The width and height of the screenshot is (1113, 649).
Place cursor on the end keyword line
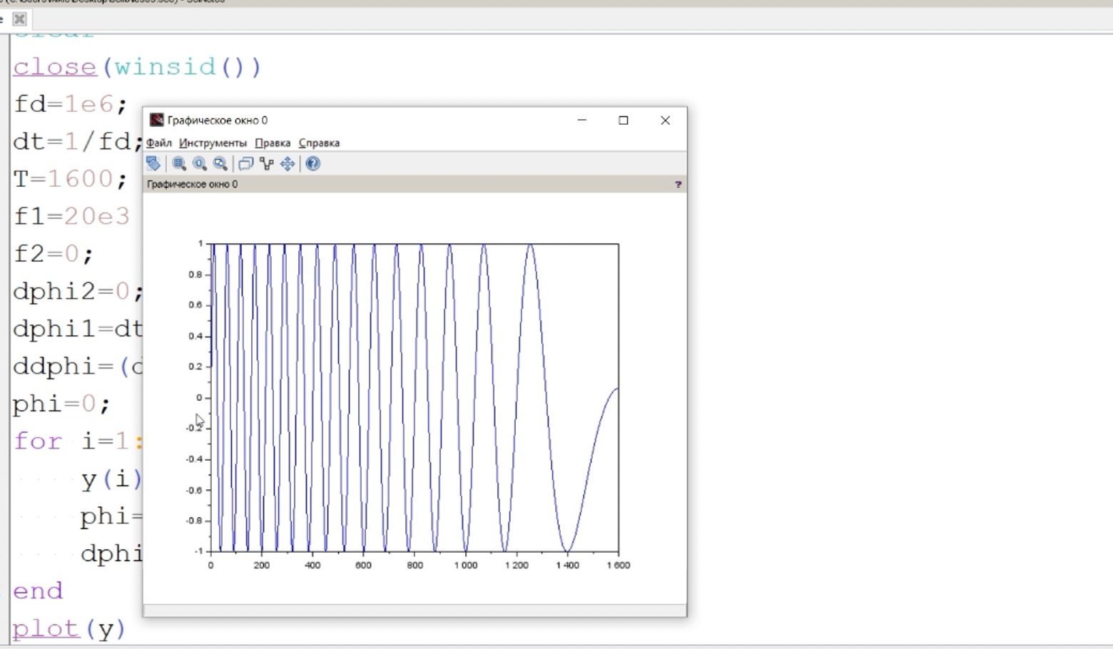click(38, 591)
